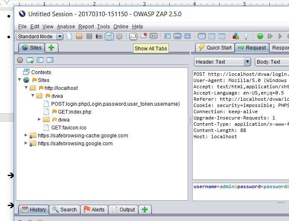Click the Show All Tabs toolbar icon
The image size is (289, 221).
tap(133, 36)
